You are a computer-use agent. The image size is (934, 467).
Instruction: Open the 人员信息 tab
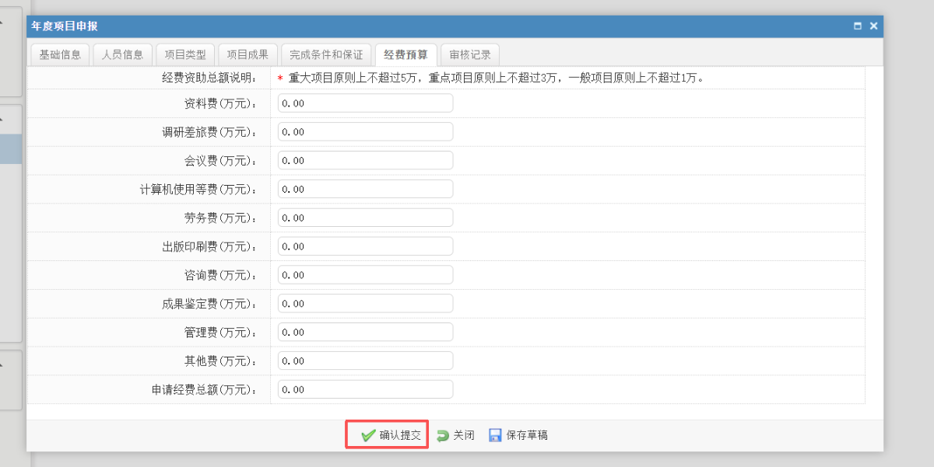[122, 54]
